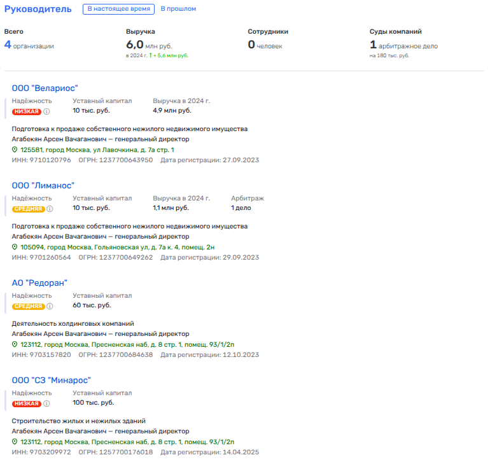
Task: Click Лиманос arbitration '1 дело' value
Action: pos(241,208)
